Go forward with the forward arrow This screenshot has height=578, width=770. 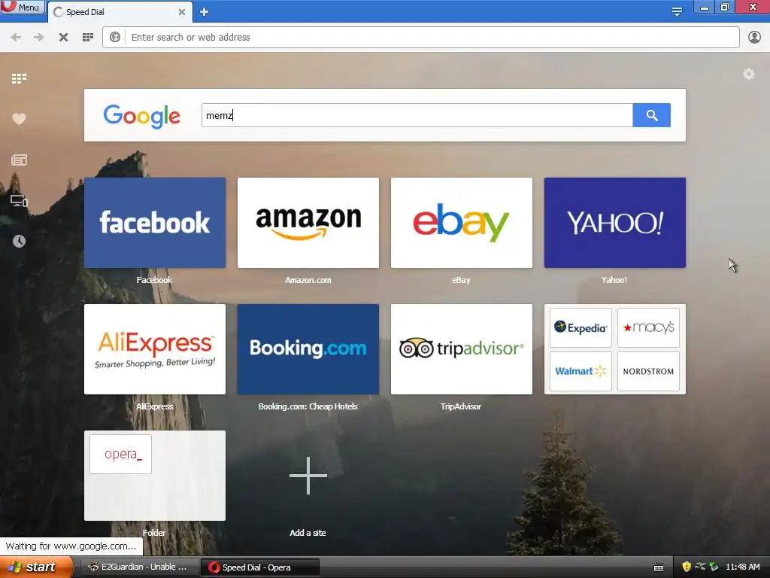tap(39, 37)
